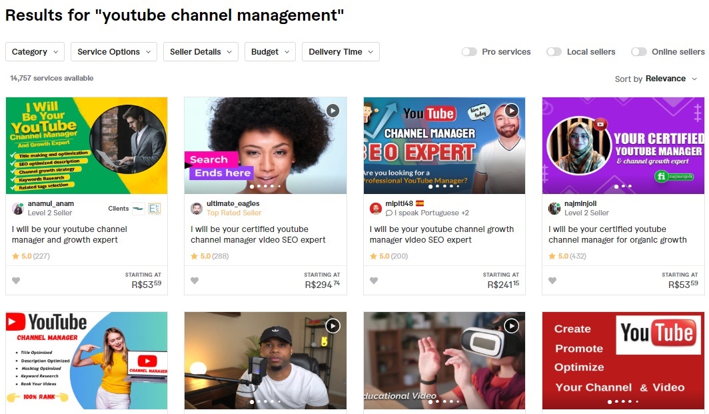This screenshot has height=414, width=709.
Task: Open the Delivery Time filter dropdown
Action: (341, 51)
